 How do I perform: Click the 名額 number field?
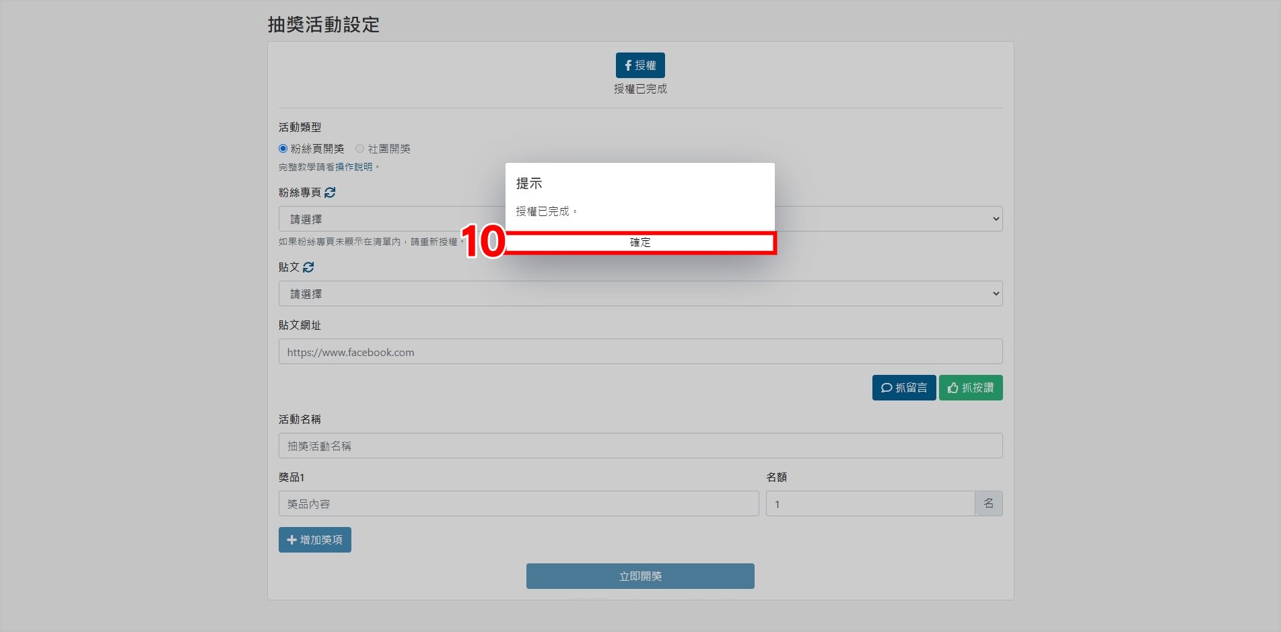coord(870,503)
